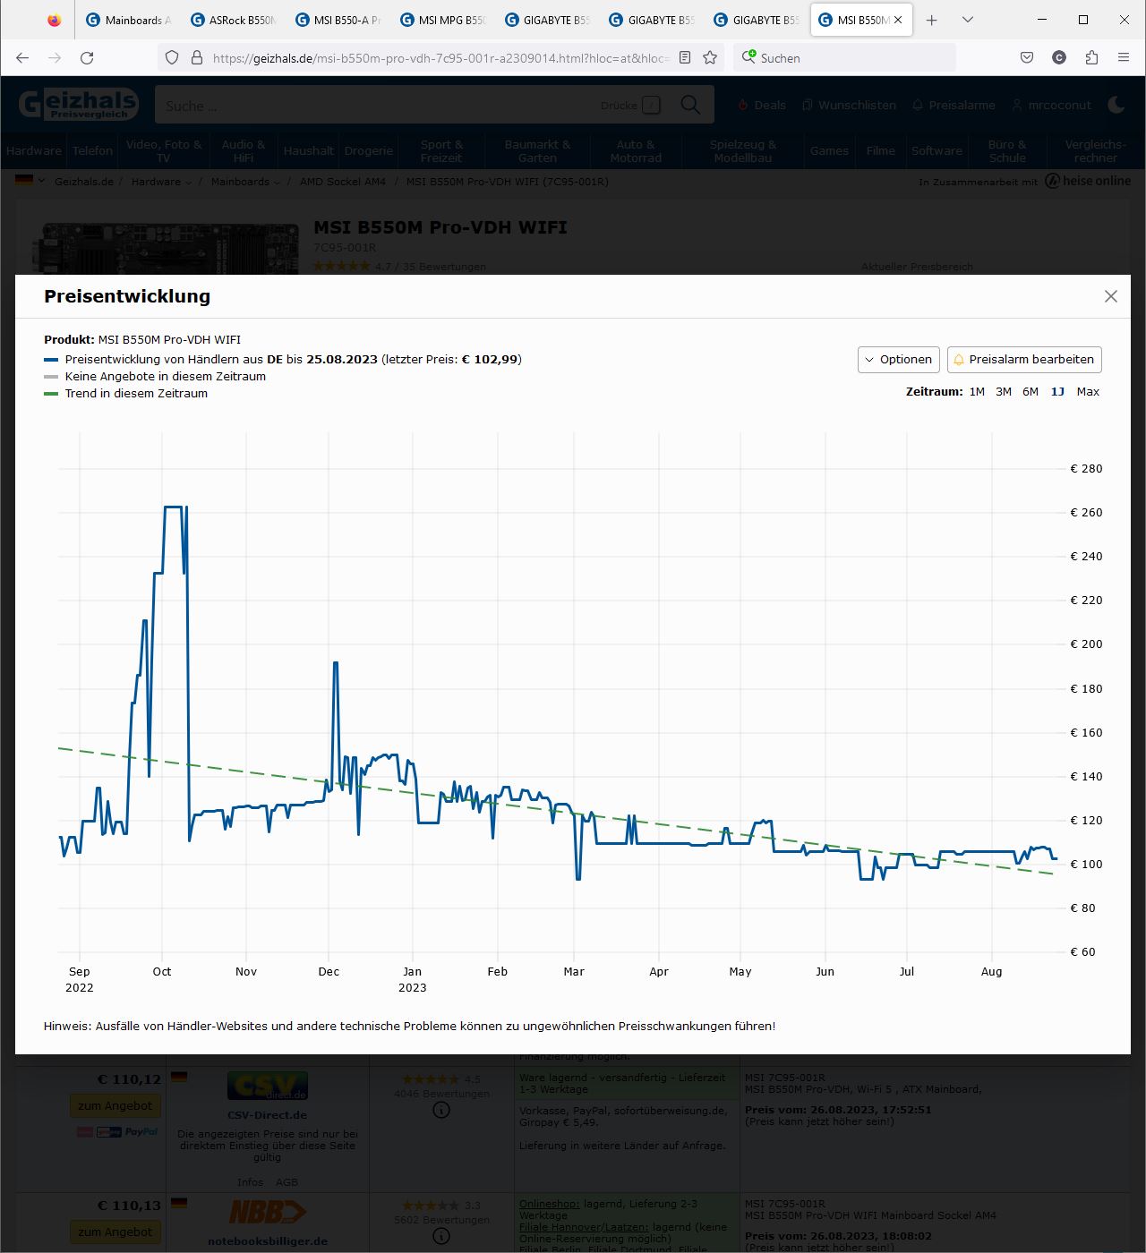Screen dimensions: 1146x1253
Task: Go forward in Firefox
Action: pyautogui.click(x=55, y=57)
